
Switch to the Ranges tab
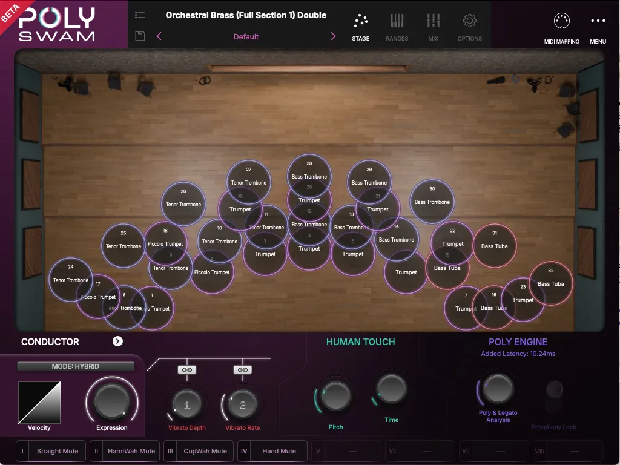click(x=397, y=28)
